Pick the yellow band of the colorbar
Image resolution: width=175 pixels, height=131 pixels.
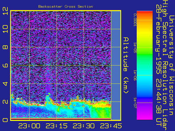point(145,33)
